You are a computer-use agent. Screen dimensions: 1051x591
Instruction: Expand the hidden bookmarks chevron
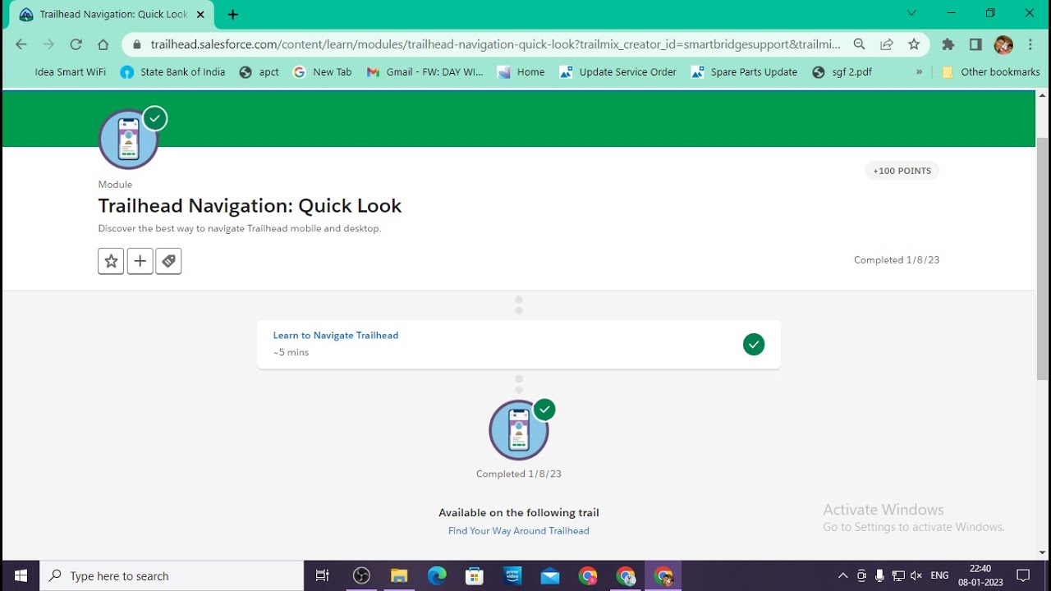[x=919, y=71]
